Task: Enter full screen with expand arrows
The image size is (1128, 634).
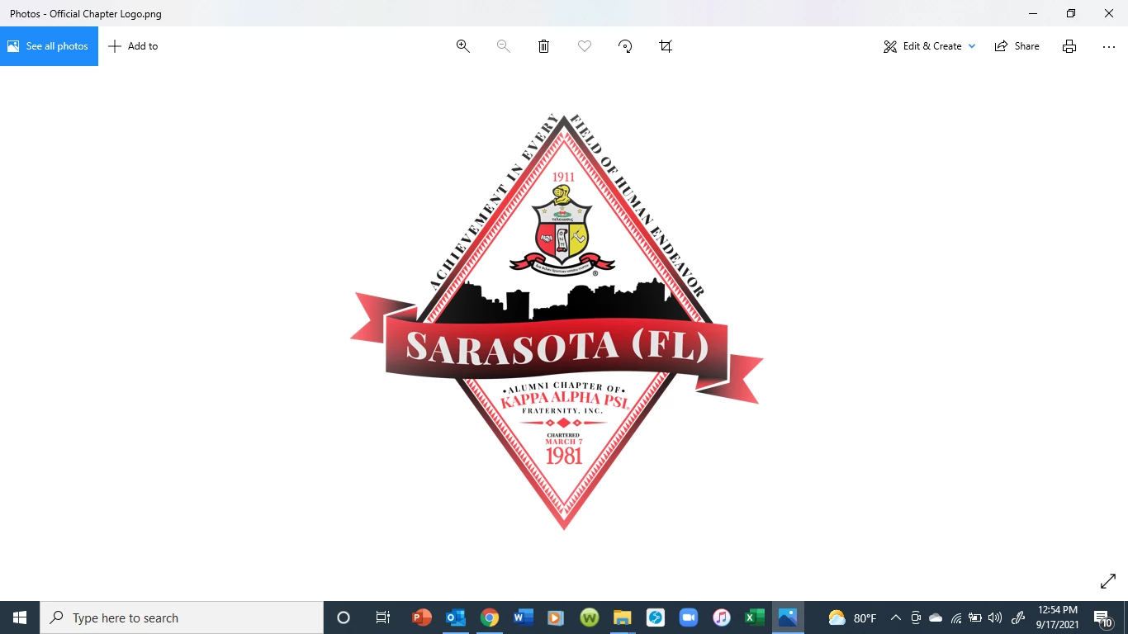Action: (1108, 581)
